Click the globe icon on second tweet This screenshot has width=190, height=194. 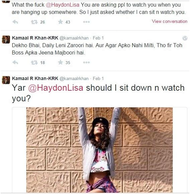point(185,38)
